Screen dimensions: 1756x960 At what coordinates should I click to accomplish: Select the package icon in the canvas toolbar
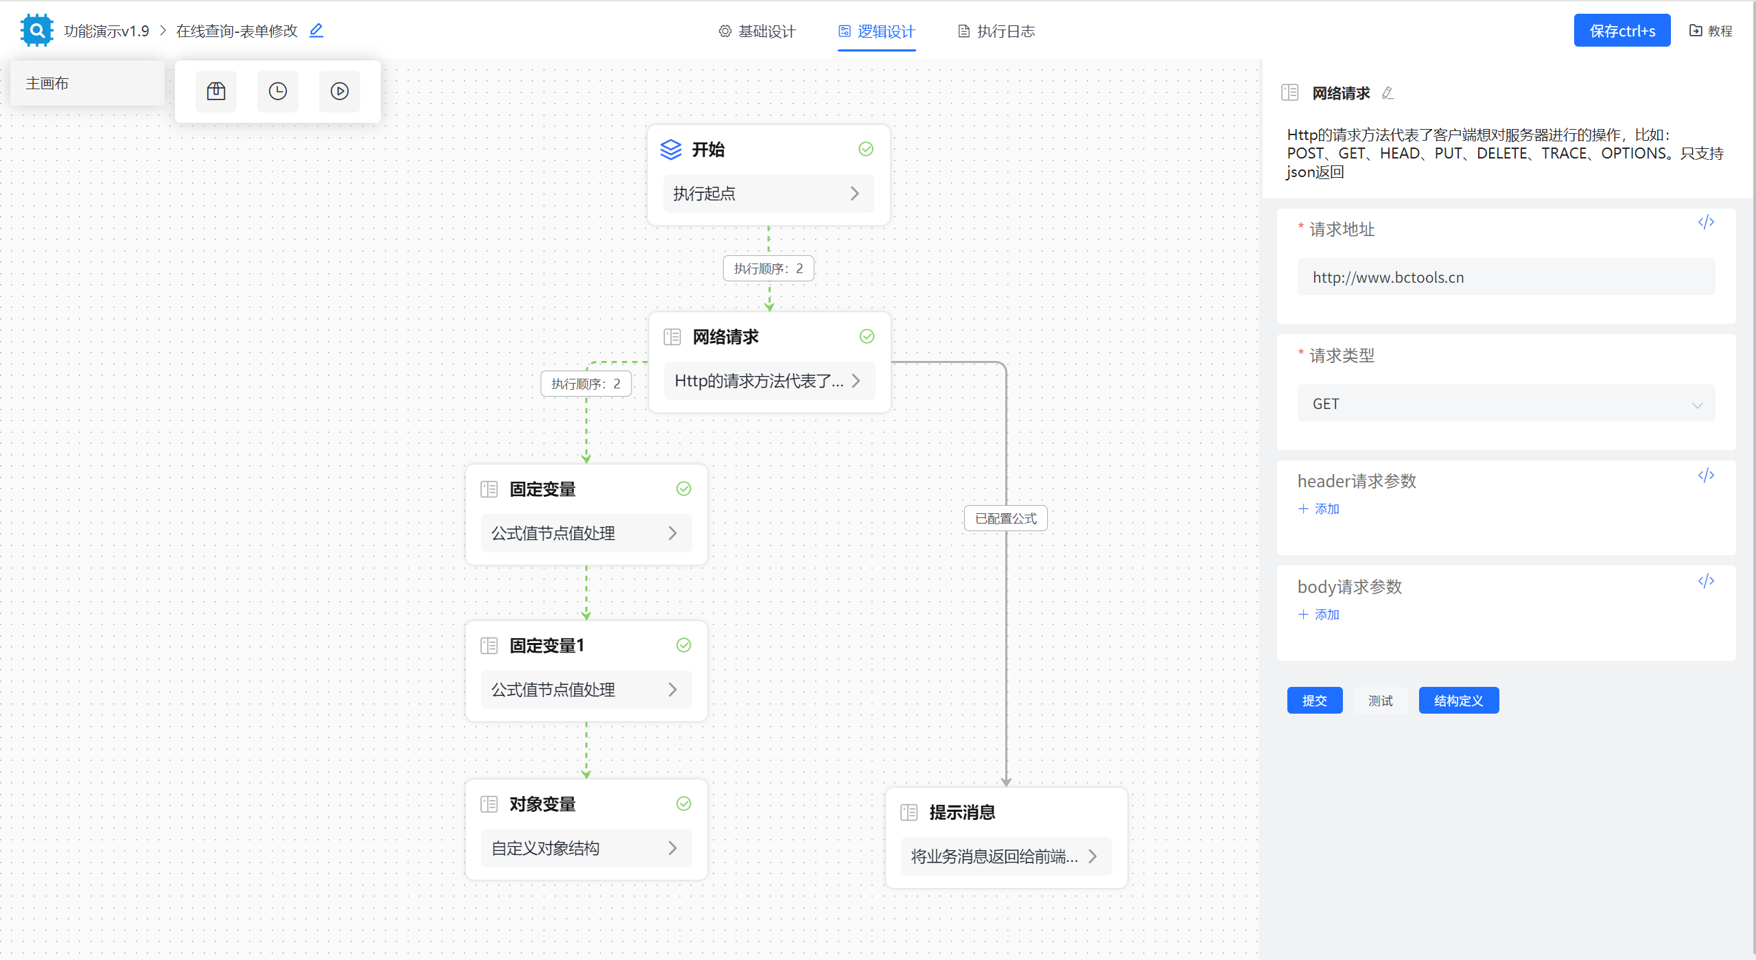click(x=215, y=91)
